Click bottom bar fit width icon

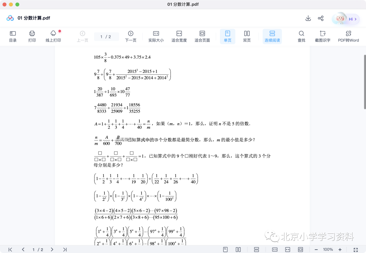[288, 250]
